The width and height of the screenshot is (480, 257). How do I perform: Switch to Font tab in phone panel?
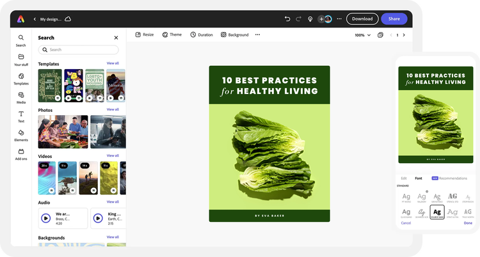click(419, 178)
